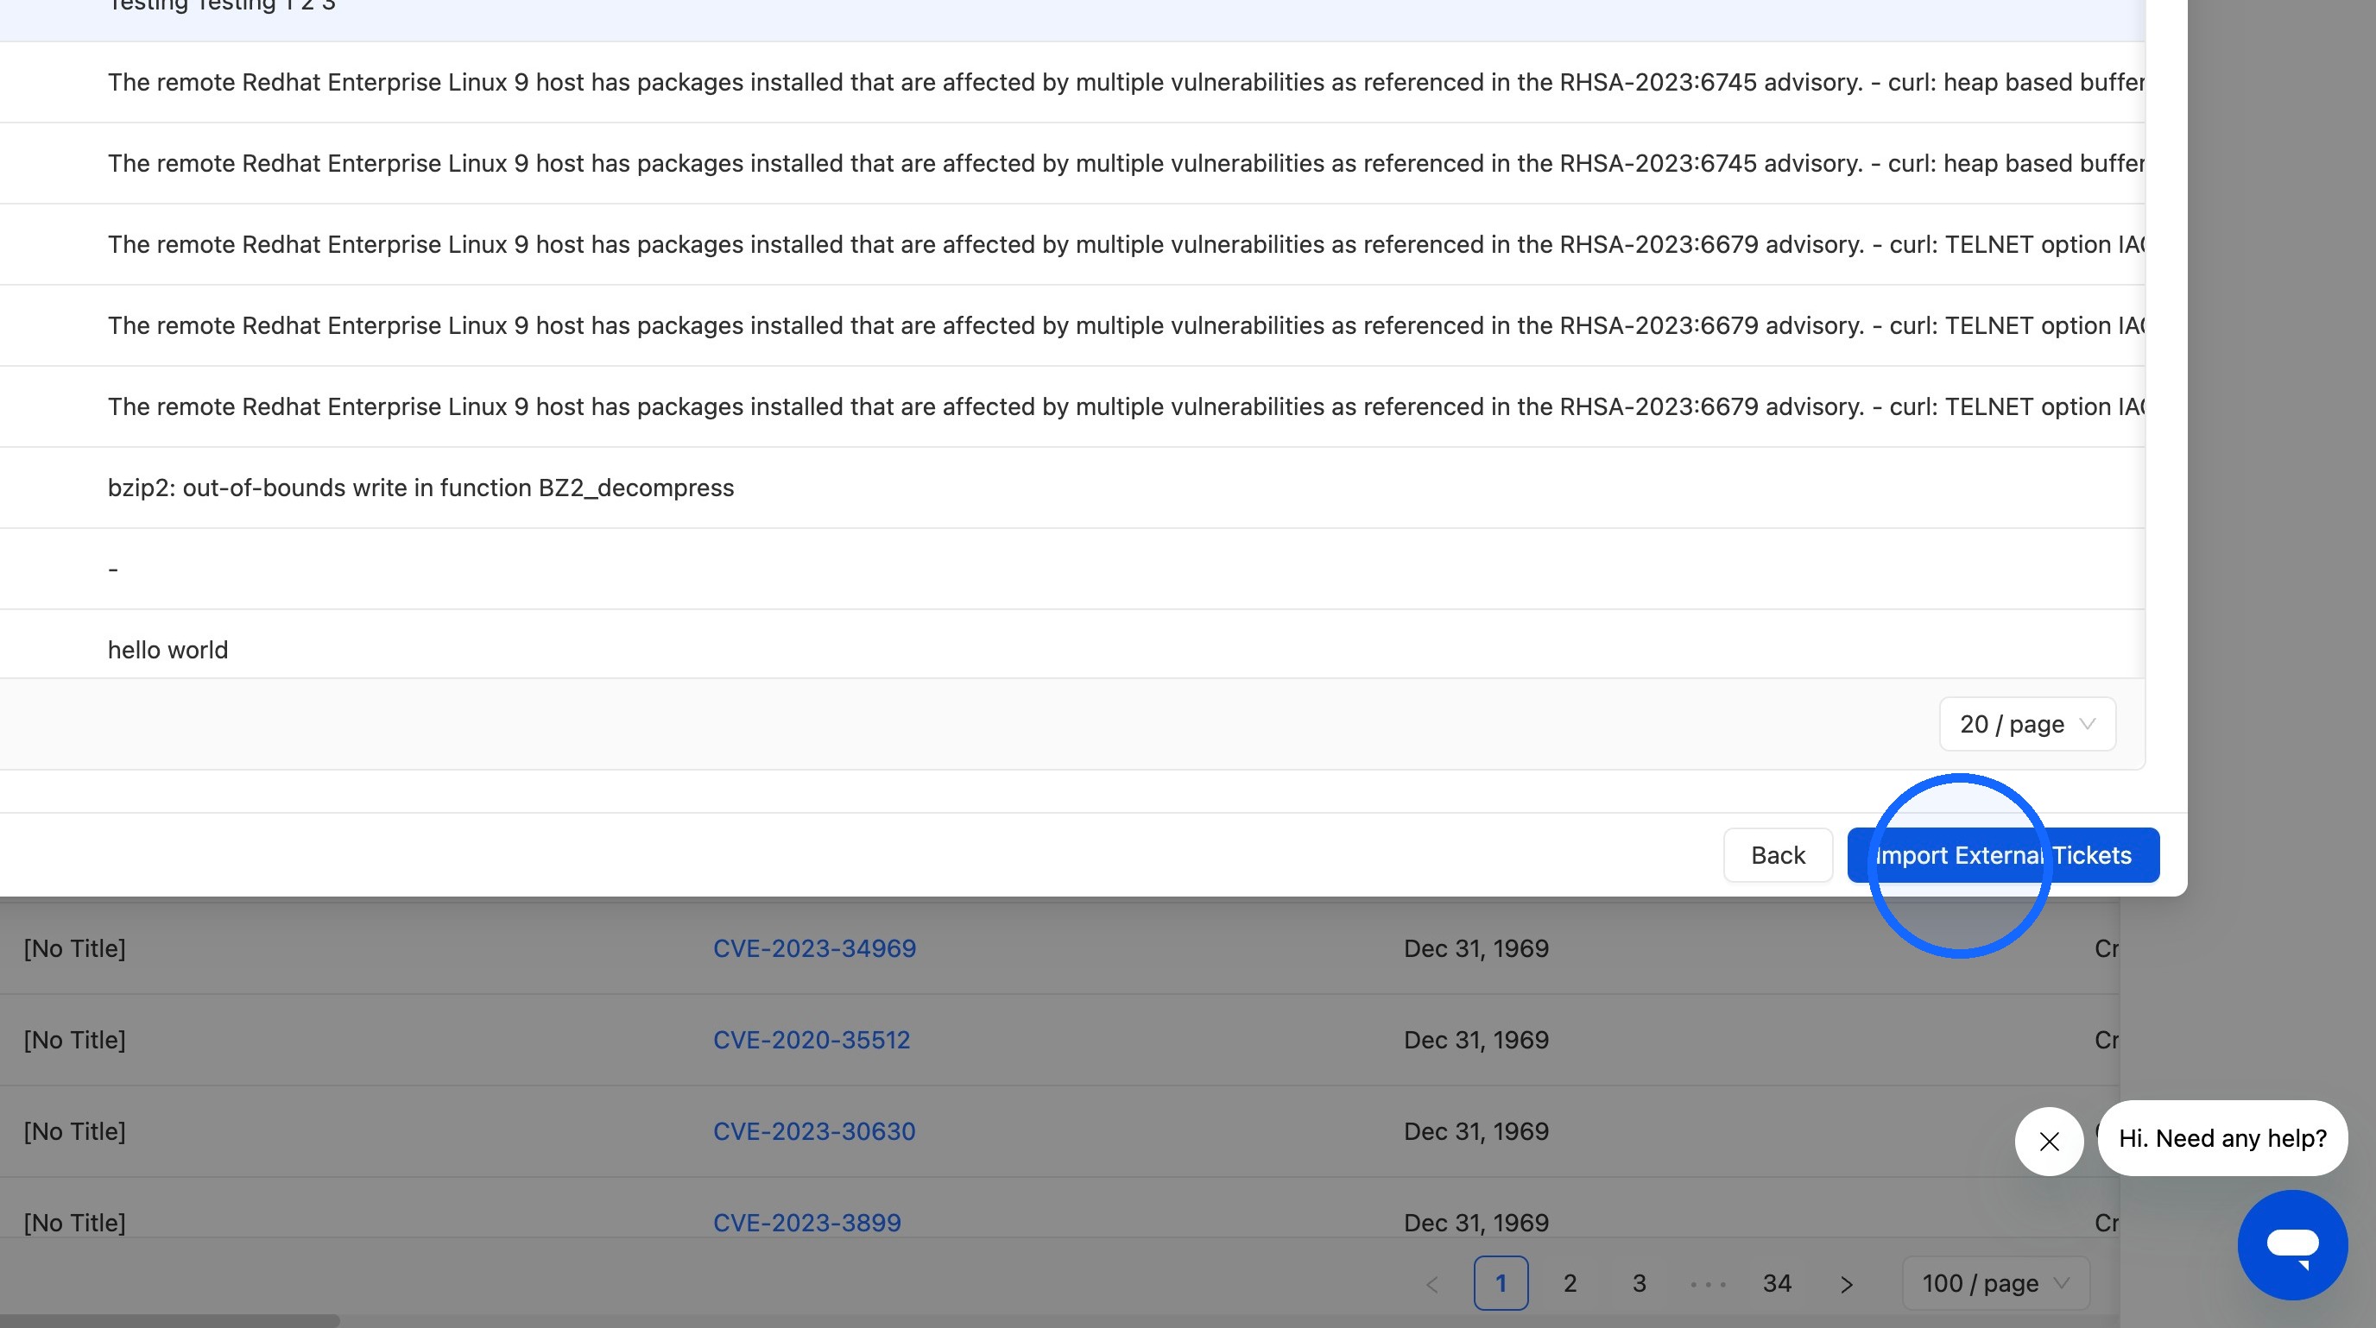2376x1328 pixels.
Task: Open the 100 / page dropdown
Action: (1996, 1283)
